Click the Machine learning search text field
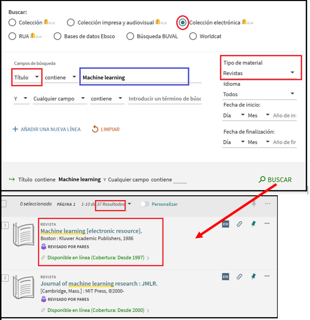 [134, 77]
